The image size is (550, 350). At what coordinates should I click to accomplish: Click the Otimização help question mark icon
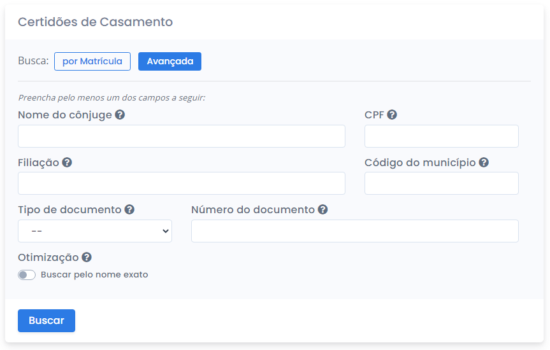(x=87, y=257)
